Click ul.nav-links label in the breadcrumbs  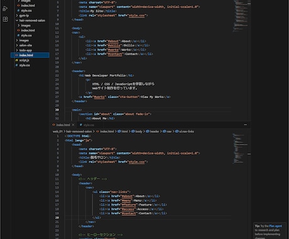(187, 131)
